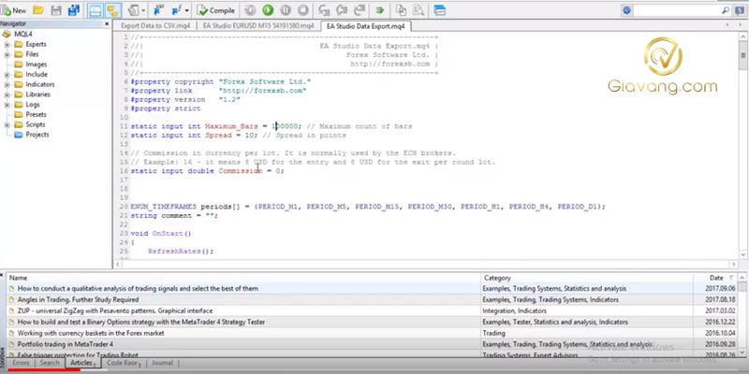Click the grey debug-on-history icon
Screen dimensions: 749x374
pos(250,10)
